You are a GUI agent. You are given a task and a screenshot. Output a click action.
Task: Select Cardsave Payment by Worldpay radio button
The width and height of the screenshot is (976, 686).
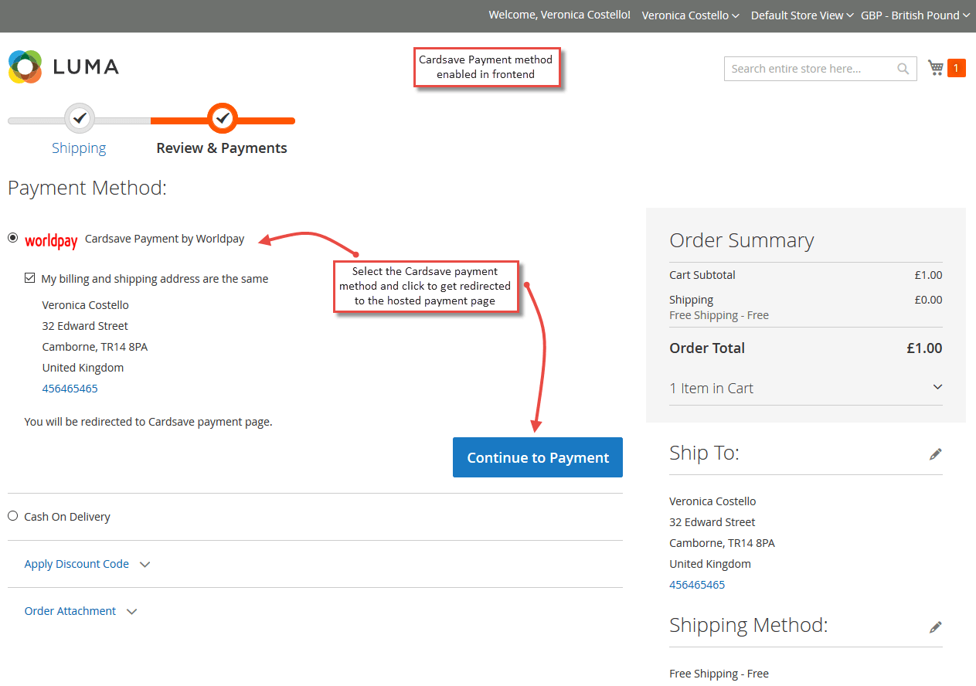click(13, 238)
